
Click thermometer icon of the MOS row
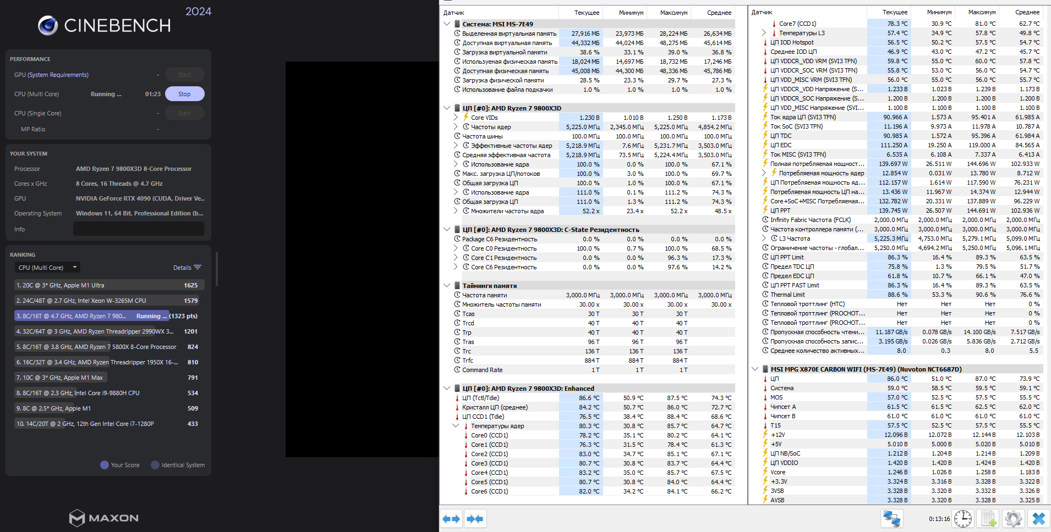(765, 397)
